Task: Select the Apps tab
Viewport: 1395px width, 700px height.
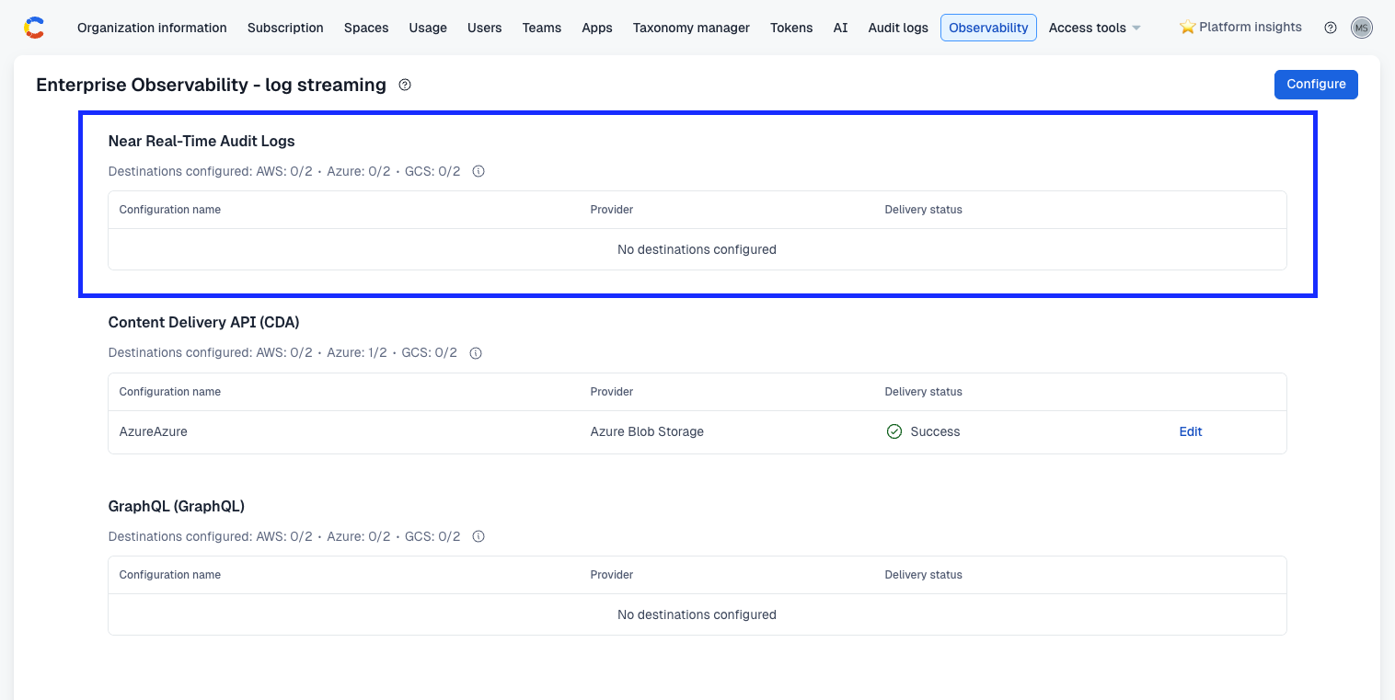Action: coord(597,28)
